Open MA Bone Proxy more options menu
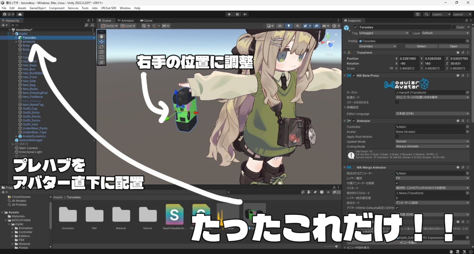 click(x=468, y=75)
